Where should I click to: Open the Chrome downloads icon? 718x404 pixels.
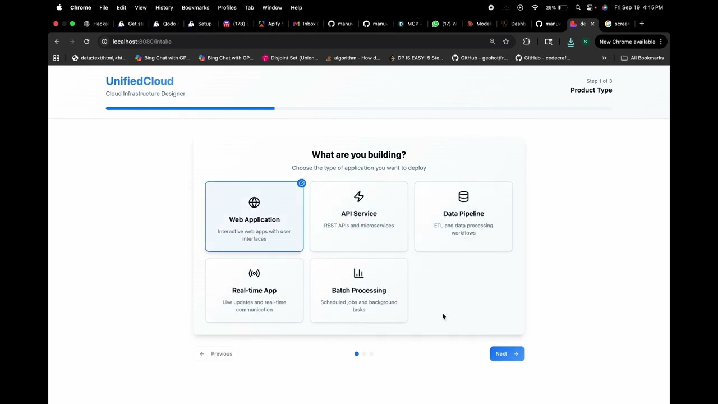pos(570,42)
